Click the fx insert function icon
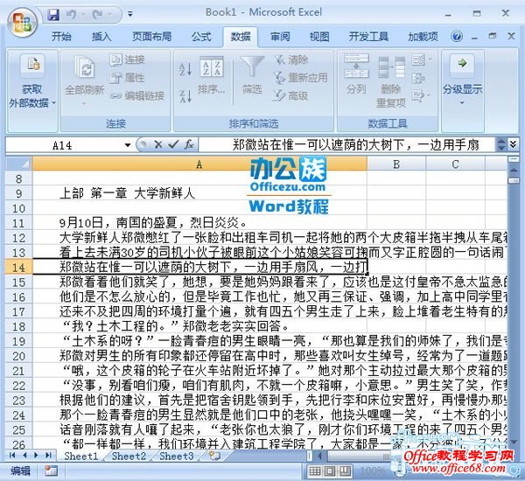 pos(189,144)
